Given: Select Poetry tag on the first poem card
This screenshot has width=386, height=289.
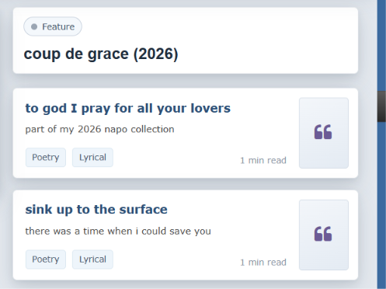Looking at the screenshot, I should 46,157.
